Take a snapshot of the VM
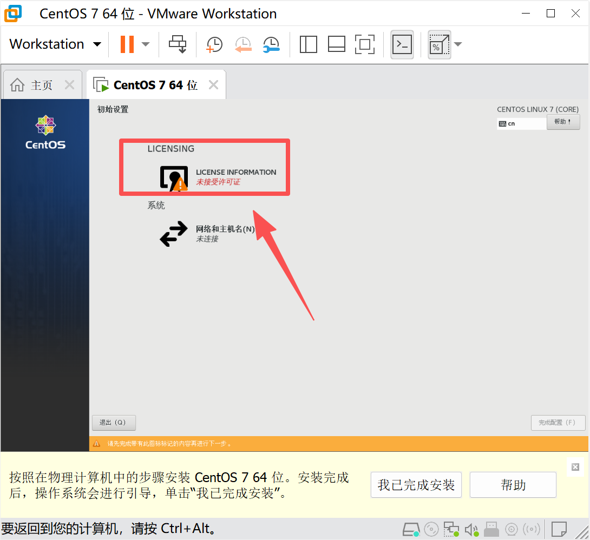The image size is (590, 540). (x=214, y=44)
